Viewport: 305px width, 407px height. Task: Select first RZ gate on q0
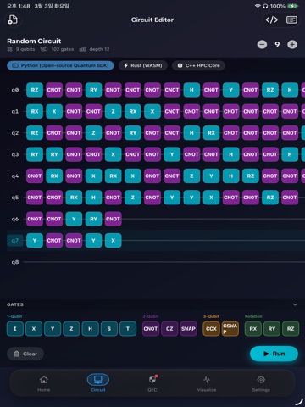click(x=35, y=90)
